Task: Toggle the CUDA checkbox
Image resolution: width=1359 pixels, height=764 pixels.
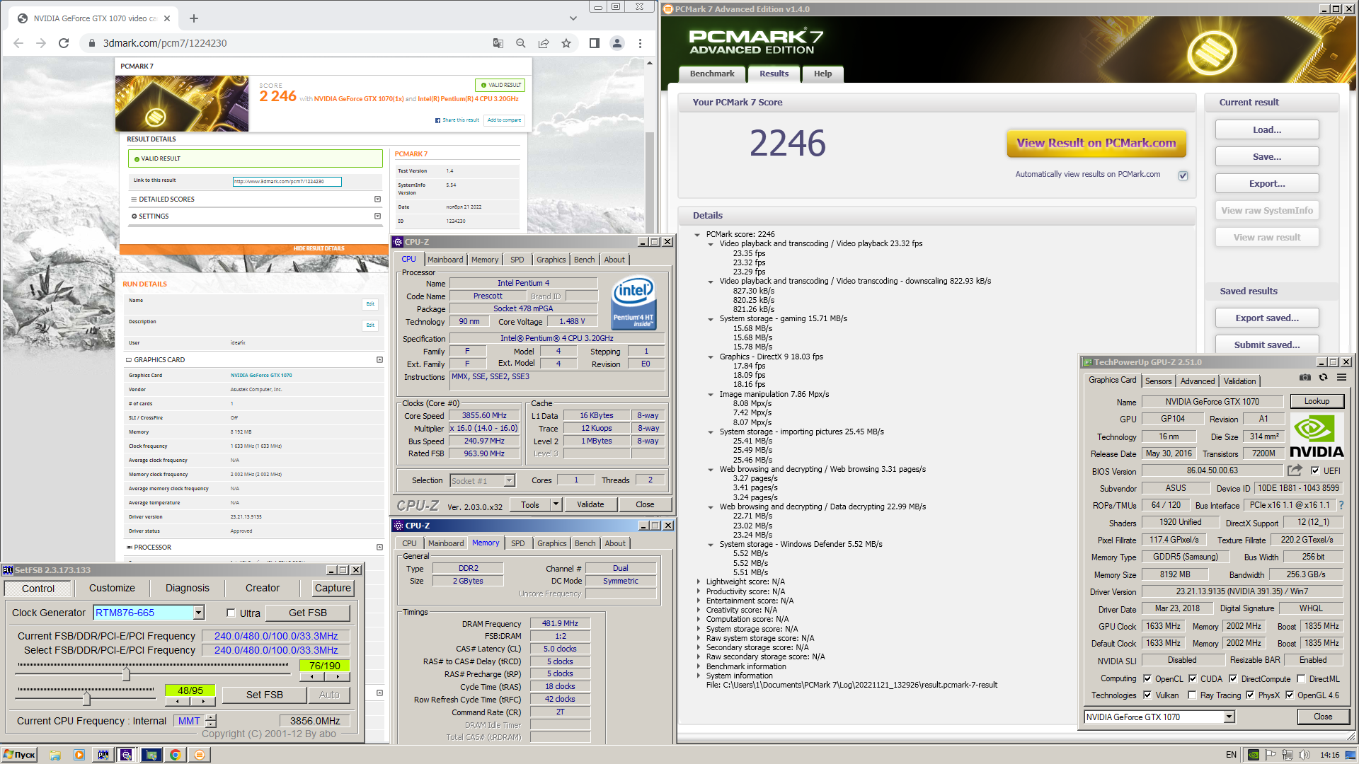Action: click(x=1193, y=678)
